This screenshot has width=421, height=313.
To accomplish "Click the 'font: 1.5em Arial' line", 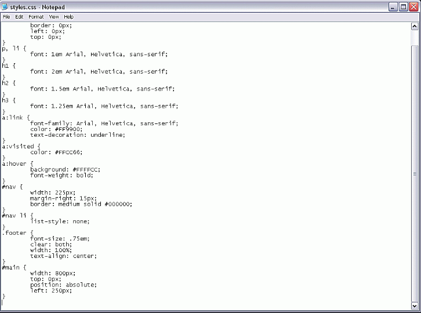I will click(102, 89).
